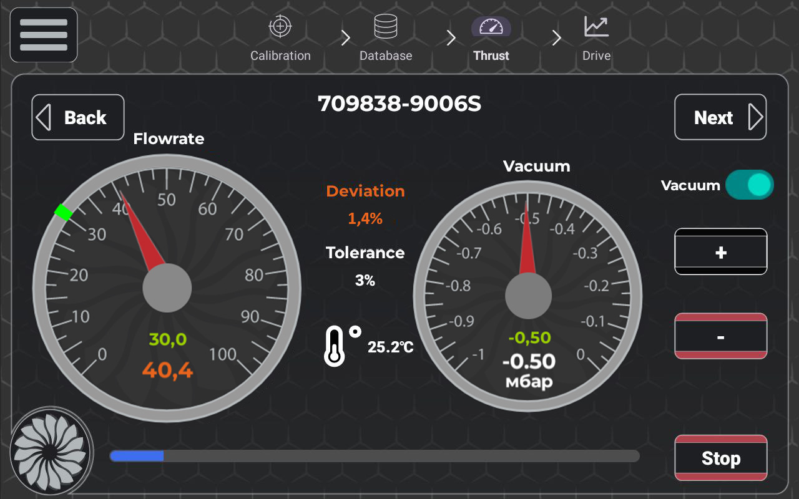The width and height of the screenshot is (799, 499).
Task: Toggle the Vacuum switch off
Action: [x=750, y=185]
